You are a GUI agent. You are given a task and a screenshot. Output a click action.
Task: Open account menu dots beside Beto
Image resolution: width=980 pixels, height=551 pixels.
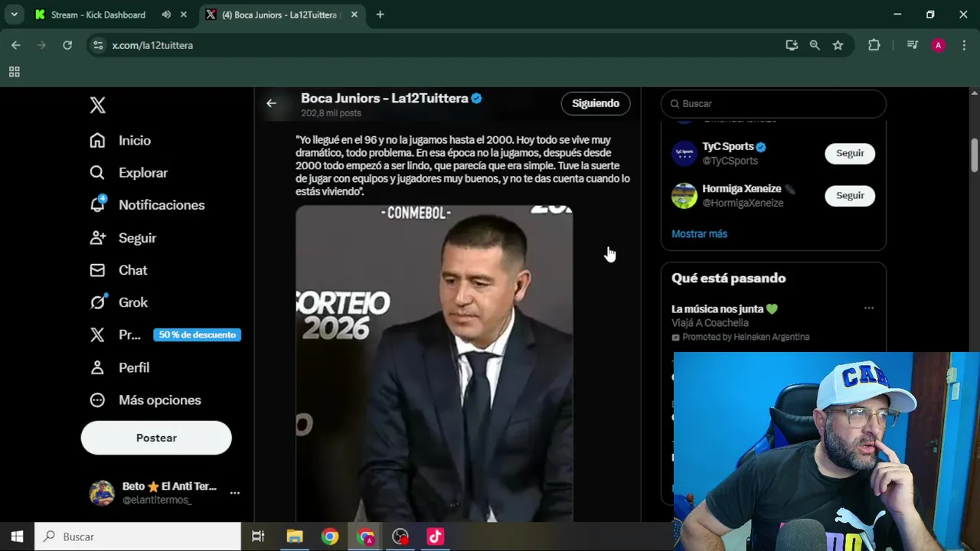tap(235, 493)
